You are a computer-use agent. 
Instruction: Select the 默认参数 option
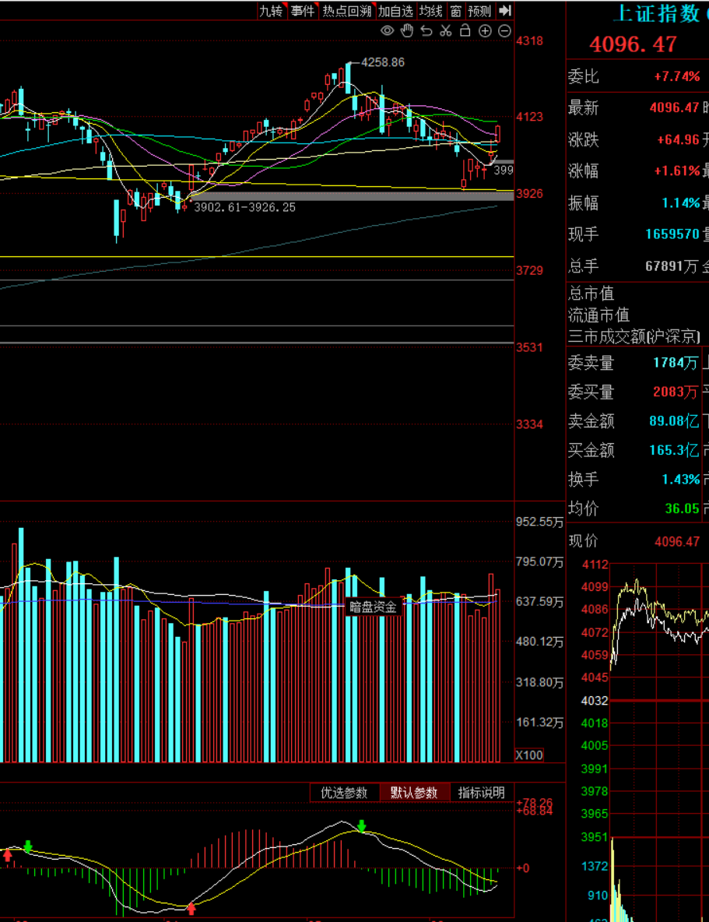414,793
